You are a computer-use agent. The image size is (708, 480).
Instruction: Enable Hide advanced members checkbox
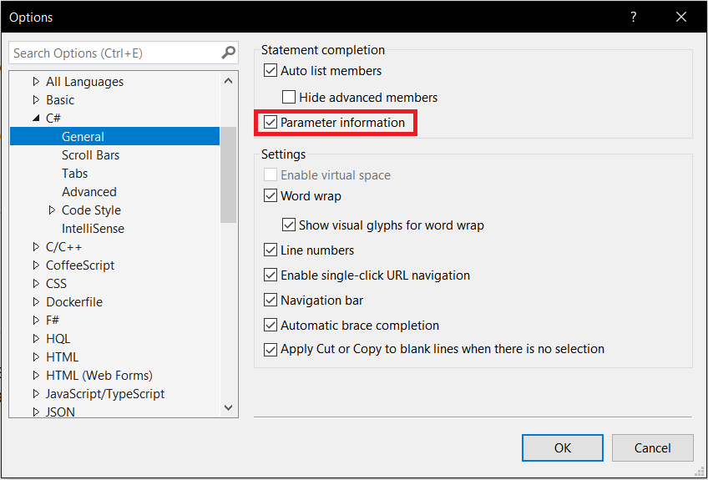coord(289,97)
